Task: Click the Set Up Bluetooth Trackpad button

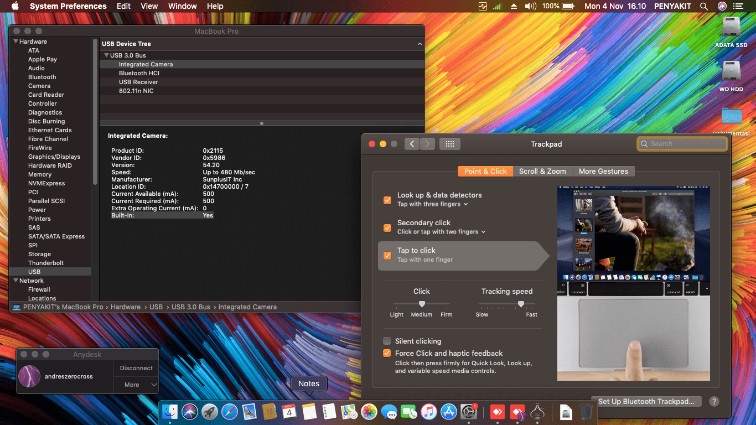Action: (646, 401)
